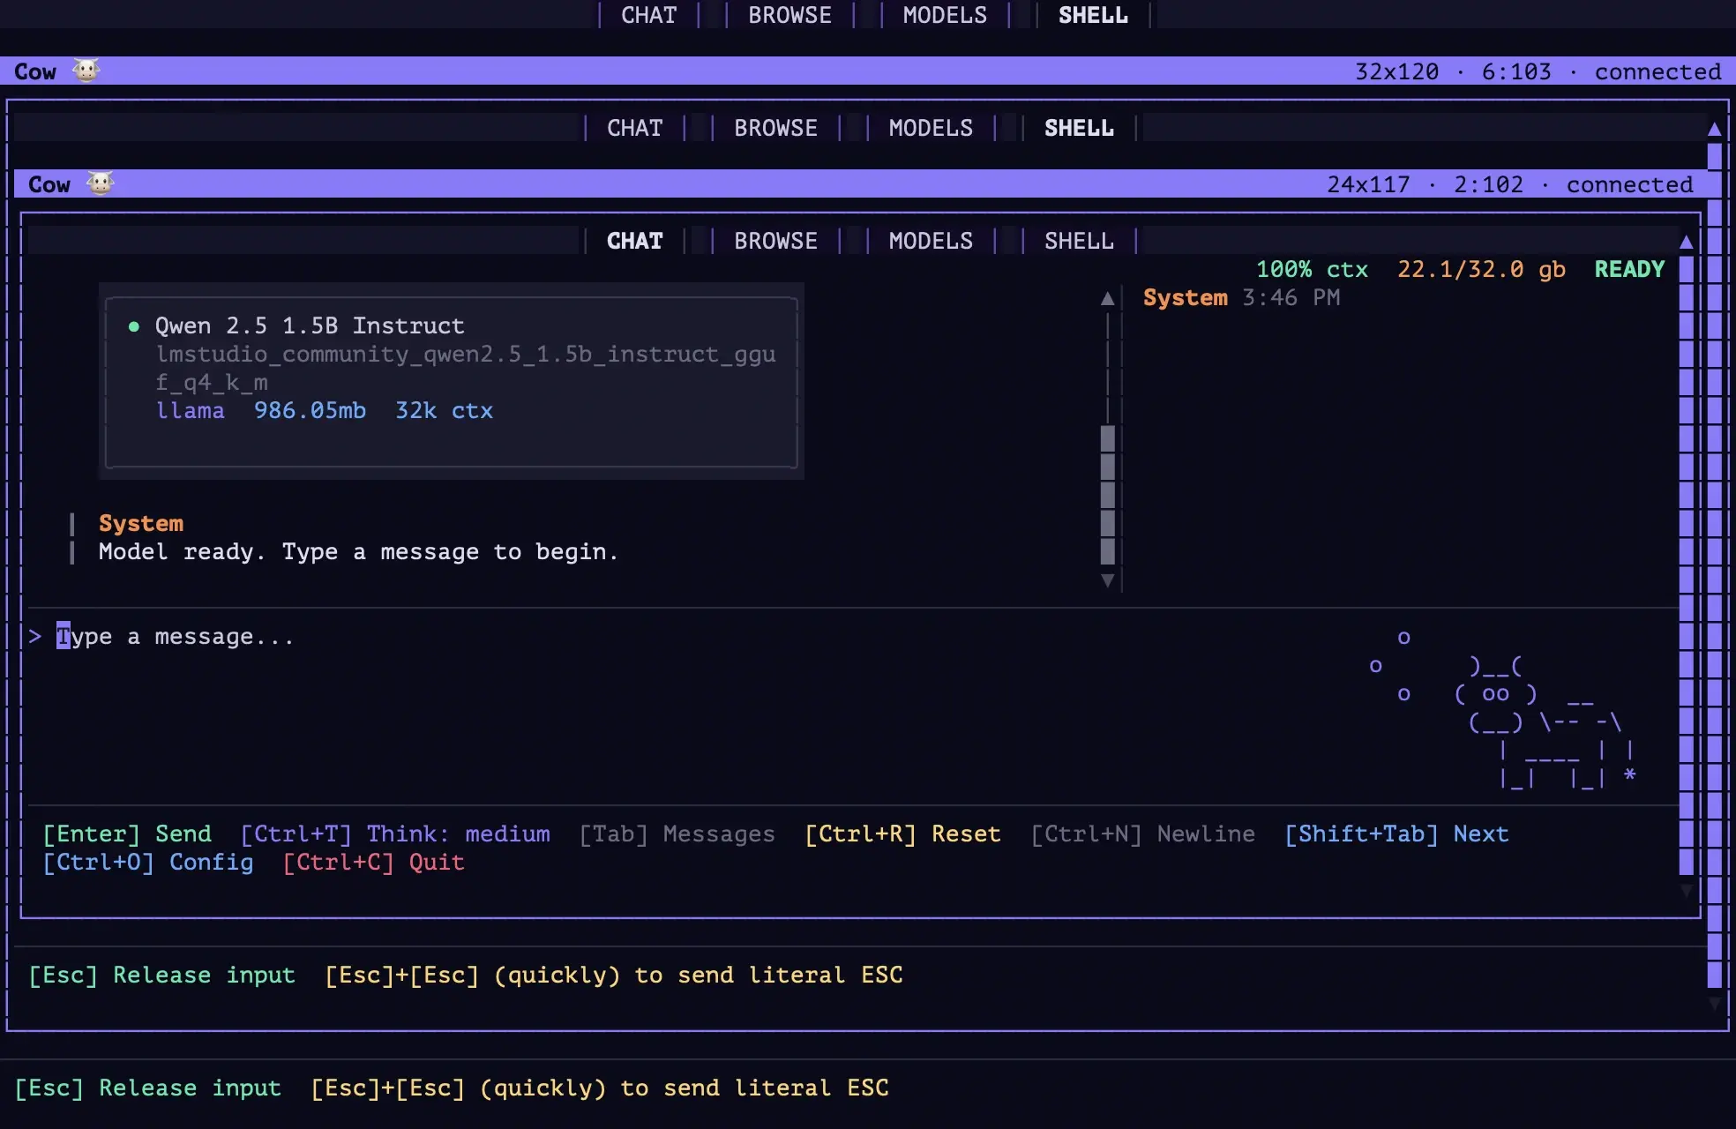Switch to the outermost CHAT tab
This screenshot has height=1129, width=1736.
648,15
